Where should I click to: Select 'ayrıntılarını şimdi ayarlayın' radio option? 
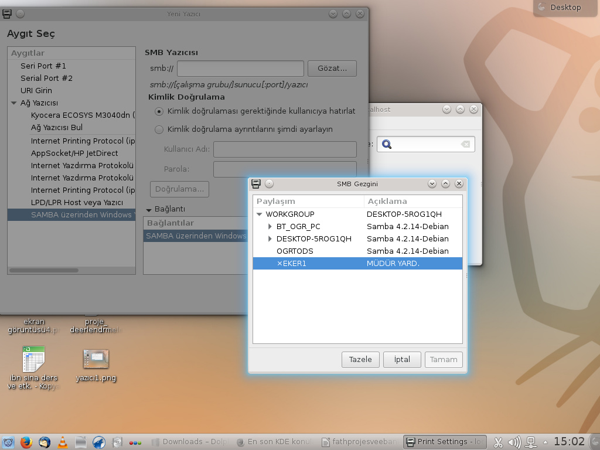point(159,129)
